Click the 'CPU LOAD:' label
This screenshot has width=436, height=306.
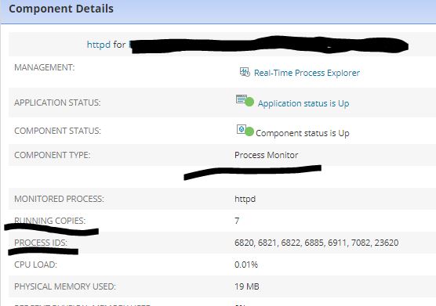pos(35,265)
